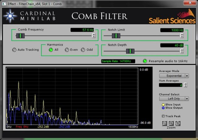Screen dimensions: 198x140
Task: Click the 0.0 dB scale label
Action: [144, 70]
